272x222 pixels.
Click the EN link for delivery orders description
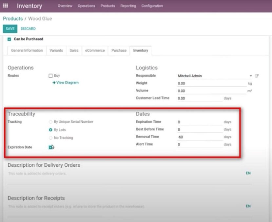click(248, 173)
